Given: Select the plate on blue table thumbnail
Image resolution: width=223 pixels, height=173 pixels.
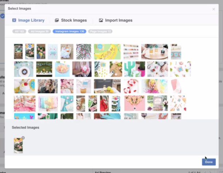Looking at the screenshot, I should pos(24,69).
